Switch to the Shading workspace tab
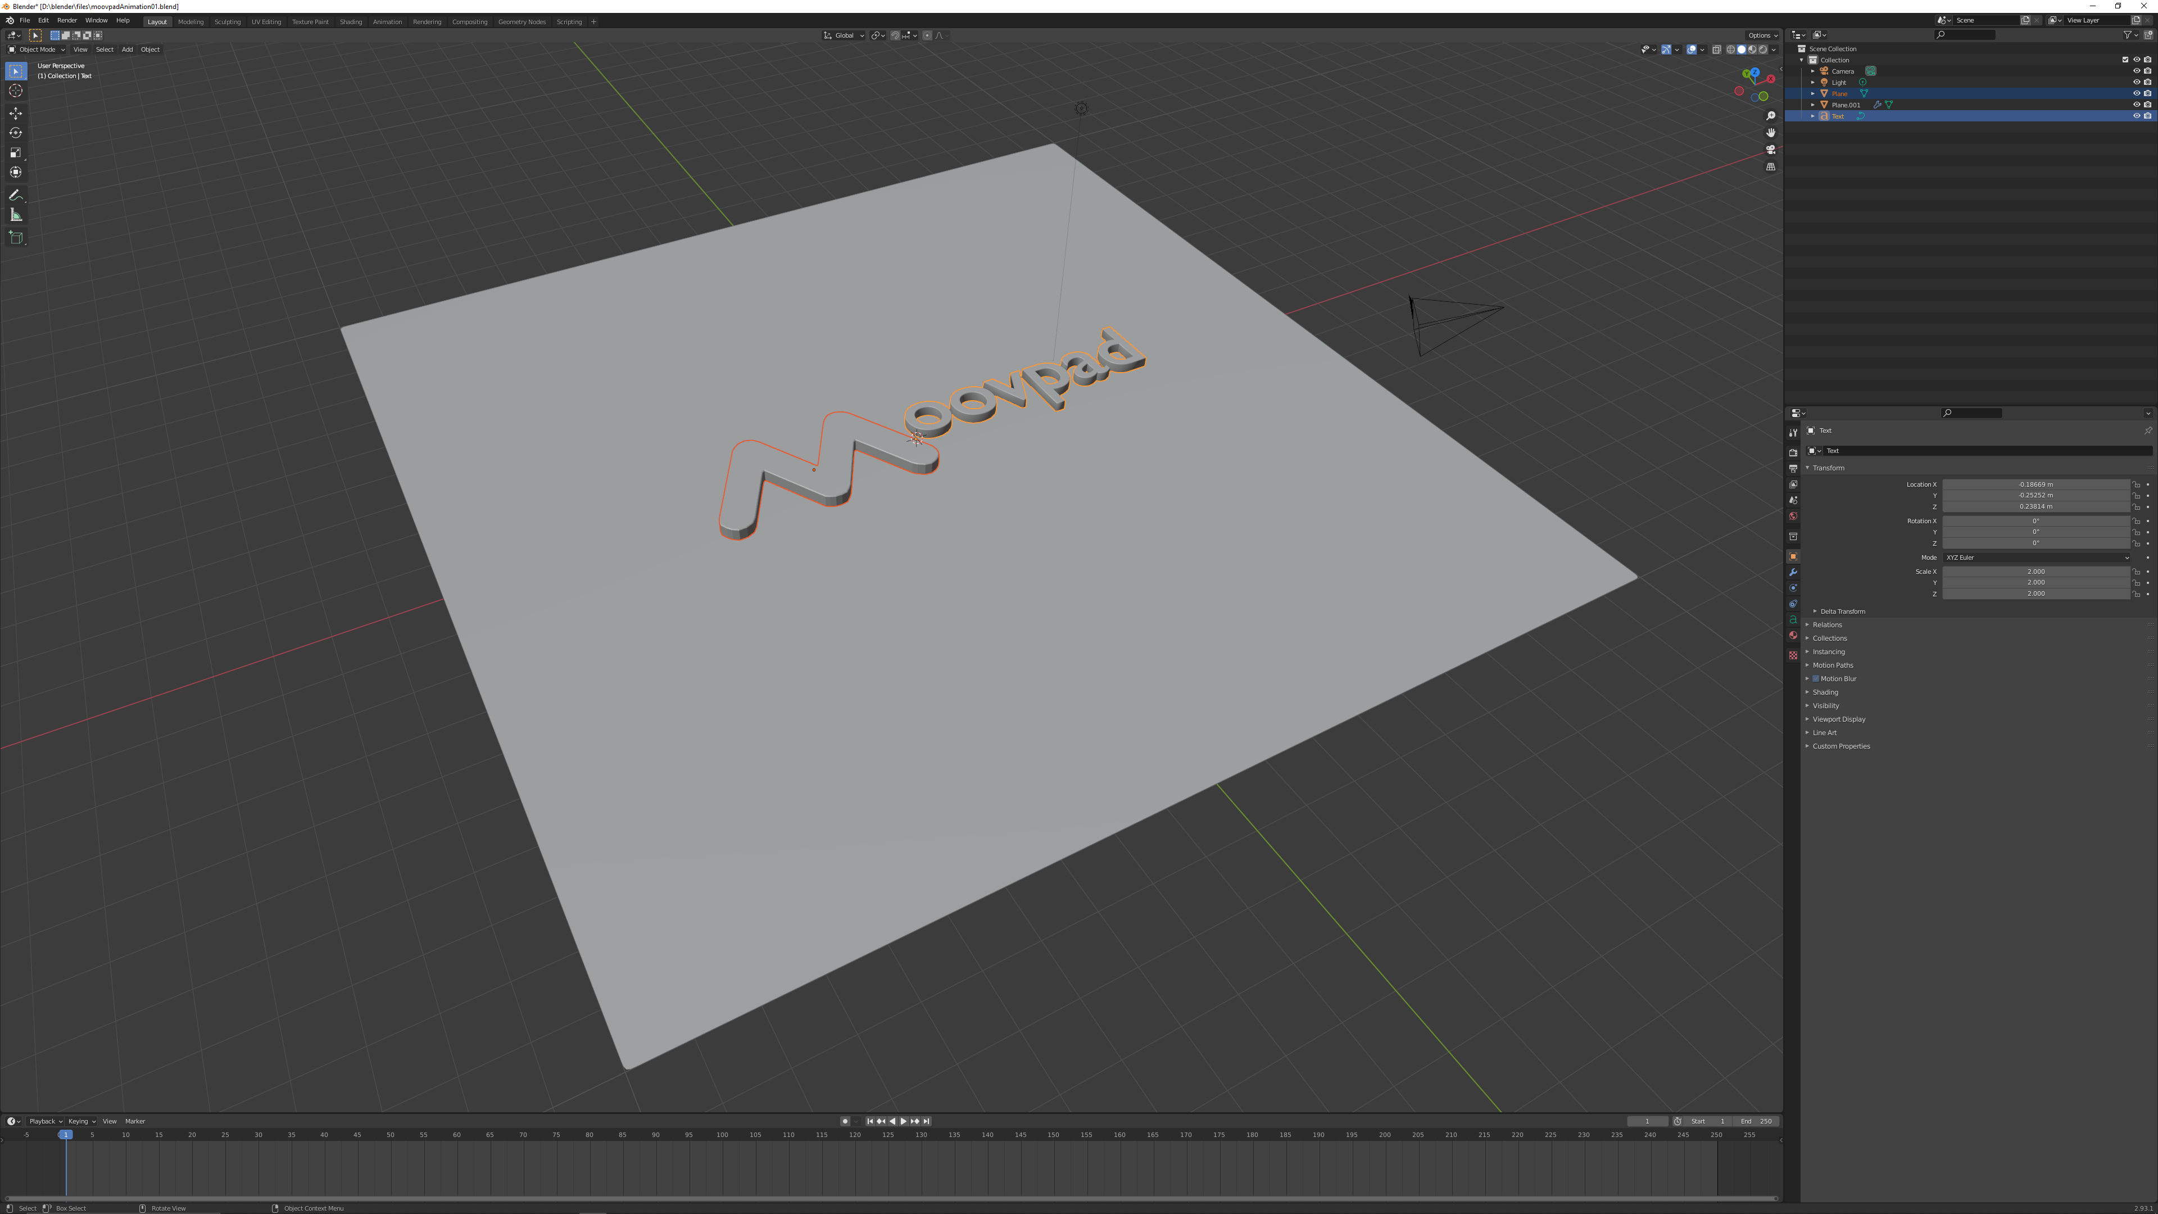Image resolution: width=2158 pixels, height=1214 pixels. pyautogui.click(x=351, y=22)
